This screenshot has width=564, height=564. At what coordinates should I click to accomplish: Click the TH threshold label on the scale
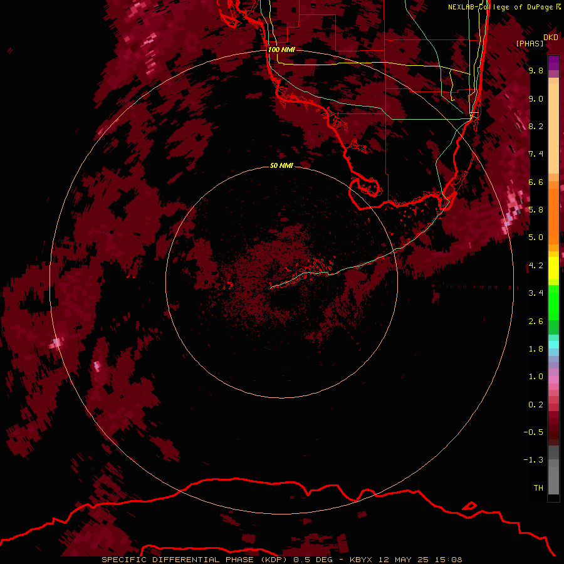coord(538,488)
